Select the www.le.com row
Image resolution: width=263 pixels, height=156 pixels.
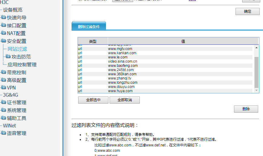(165, 57)
